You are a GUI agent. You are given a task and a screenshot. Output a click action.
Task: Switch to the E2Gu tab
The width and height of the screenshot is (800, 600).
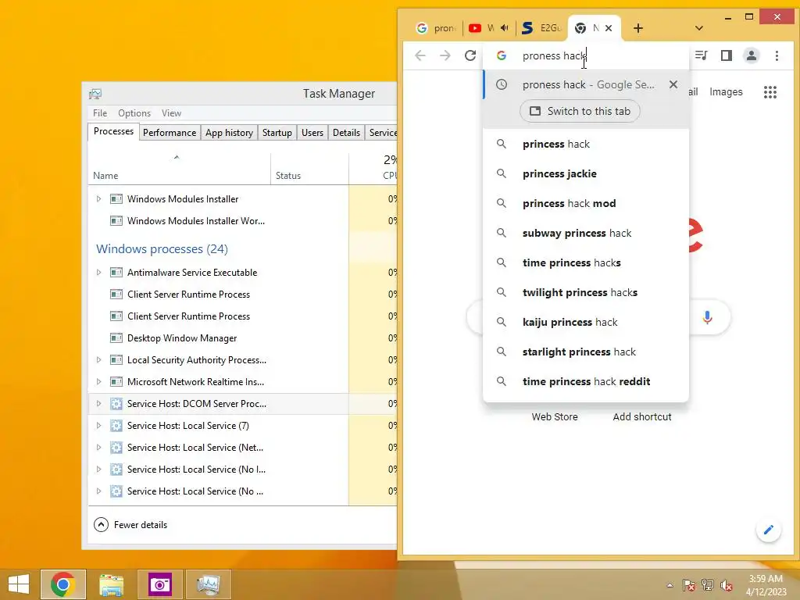click(x=541, y=28)
